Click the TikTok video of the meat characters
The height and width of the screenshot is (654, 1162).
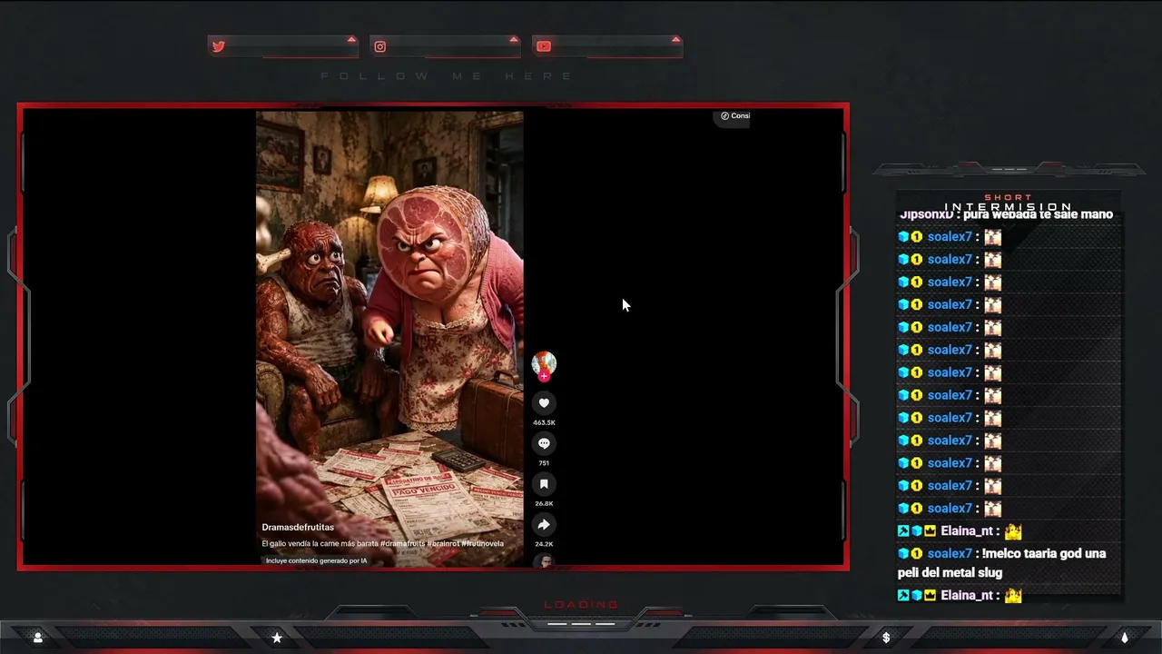389,339
